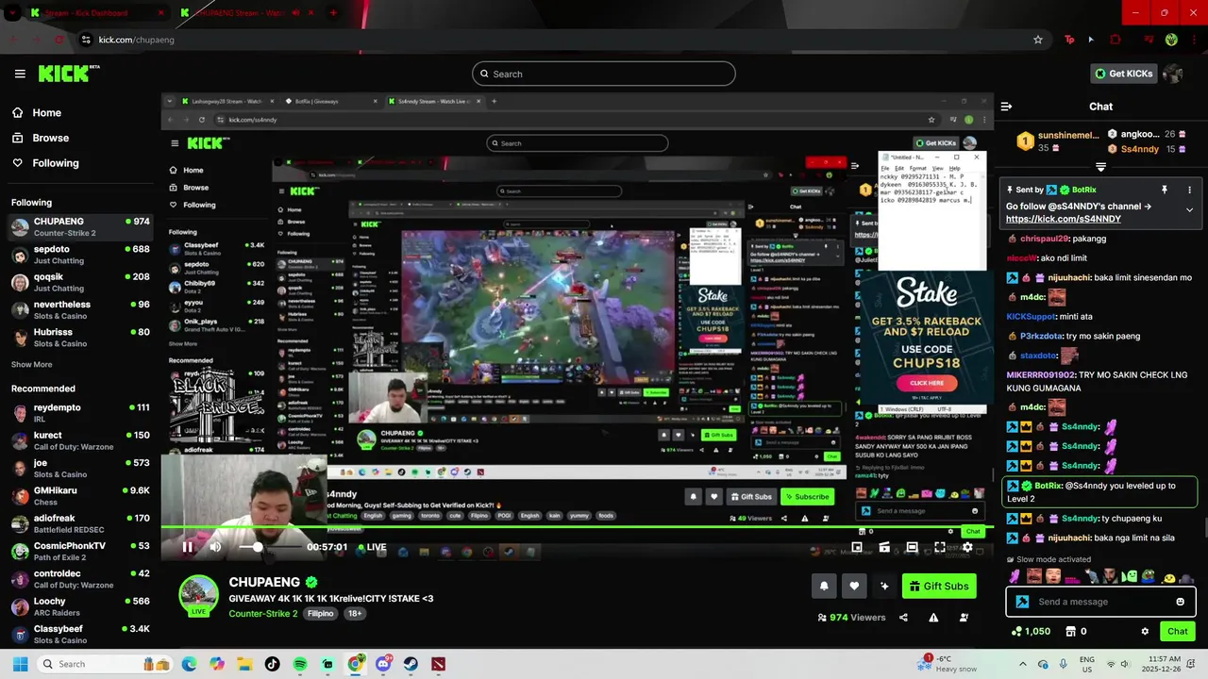The height and width of the screenshot is (679, 1208).
Task: Select the purple crystal quick emote
Action: pos(1015,576)
